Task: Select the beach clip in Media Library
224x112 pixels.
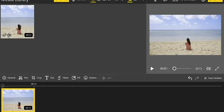Action: point(17,22)
